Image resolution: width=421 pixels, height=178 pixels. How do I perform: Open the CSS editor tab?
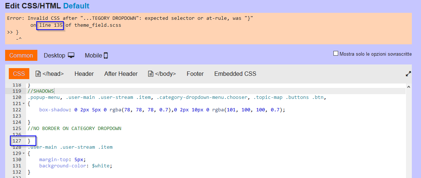[19, 74]
